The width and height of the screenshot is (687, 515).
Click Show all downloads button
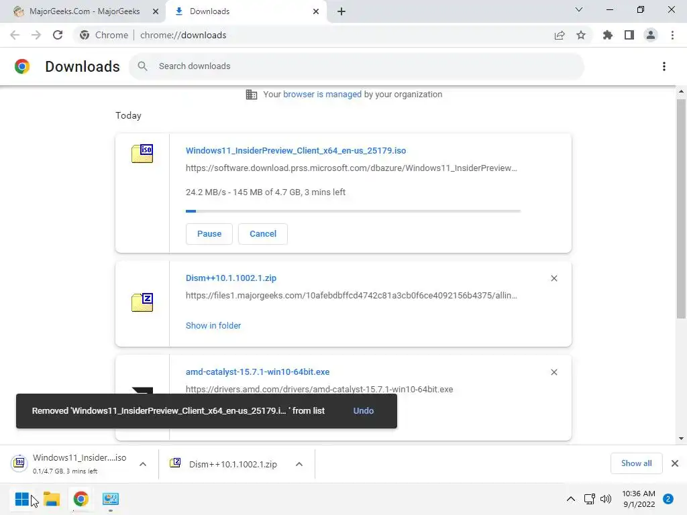(x=636, y=463)
